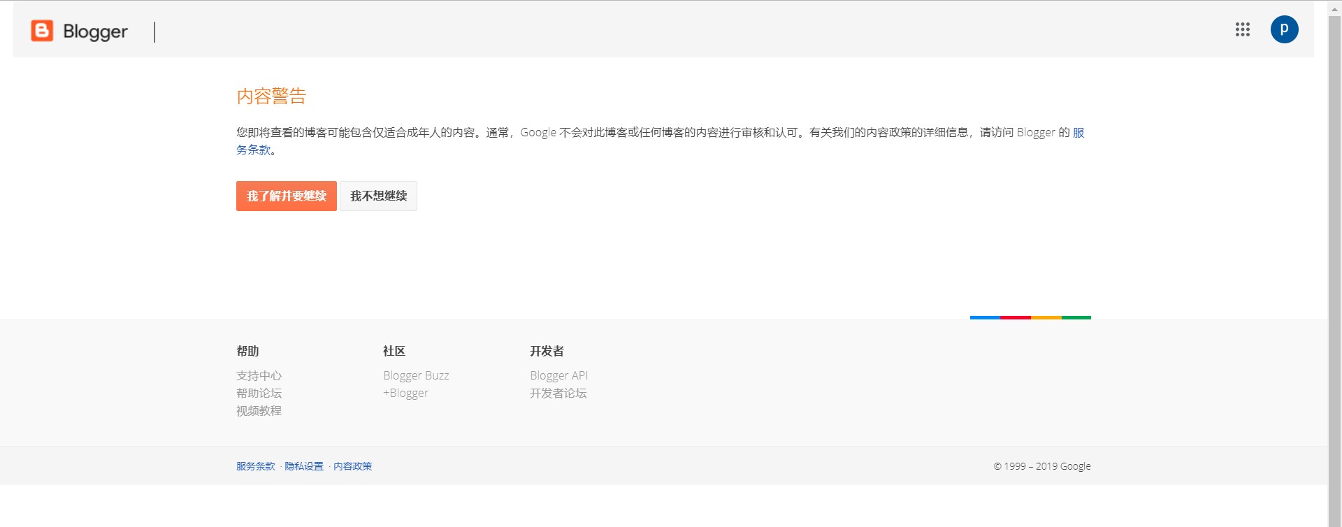Open the 帮助论坛 footer link
Image resolution: width=1342 pixels, height=527 pixels.
pos(259,393)
